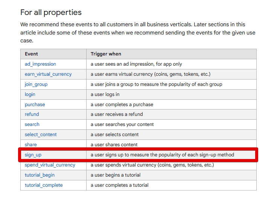Screen dimensions: 277x198
Task: Follow the select_content event link
Action: click(x=41, y=135)
